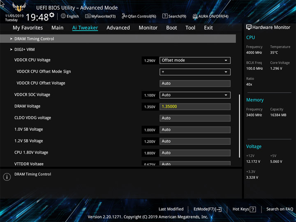Open the Qfan Control fan icon
The height and width of the screenshot is (222, 296).
coord(124,16)
